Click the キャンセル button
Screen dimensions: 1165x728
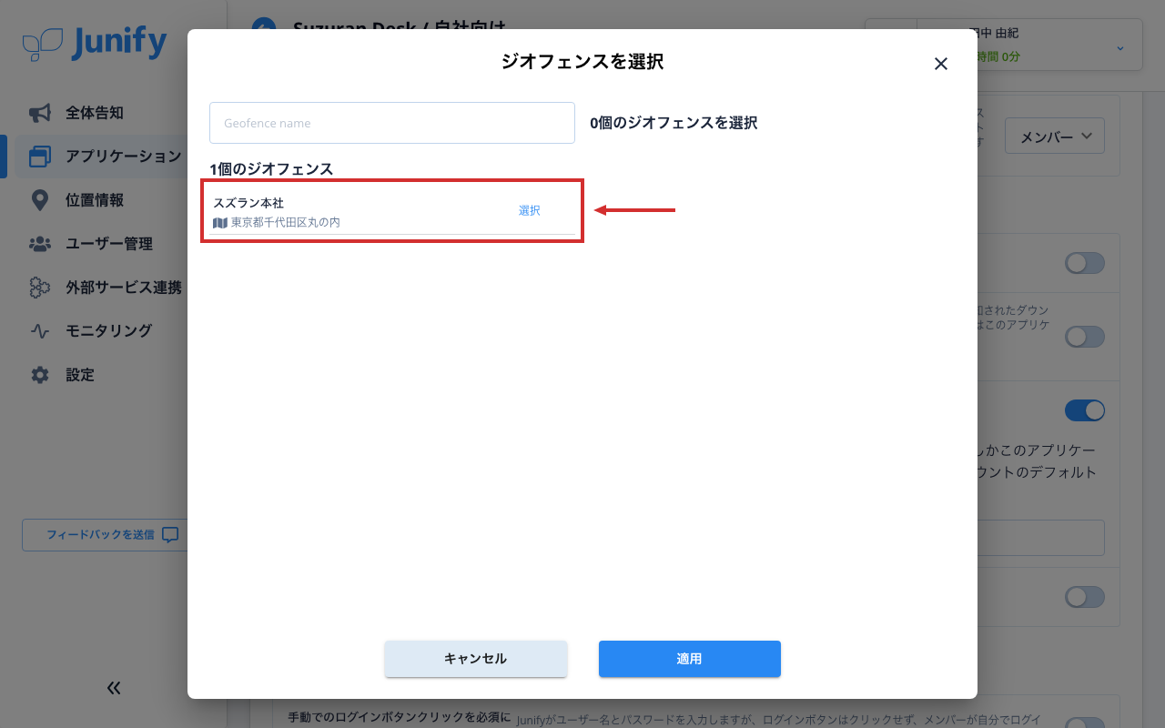tap(476, 659)
